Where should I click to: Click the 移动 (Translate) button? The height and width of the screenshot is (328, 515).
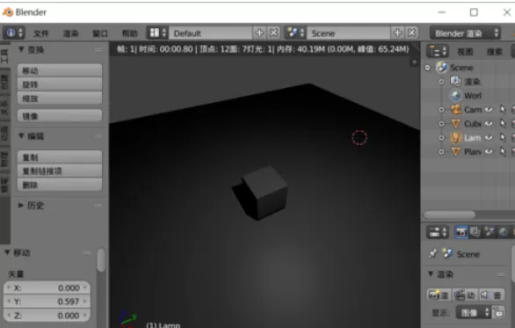click(60, 70)
